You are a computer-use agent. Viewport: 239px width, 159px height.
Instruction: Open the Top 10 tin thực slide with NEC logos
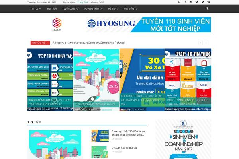[x=188, y=80]
